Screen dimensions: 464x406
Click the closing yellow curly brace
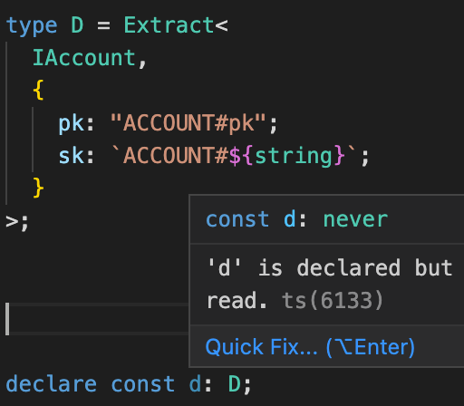[x=38, y=188]
